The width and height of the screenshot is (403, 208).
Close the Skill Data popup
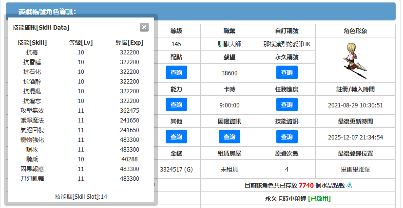tap(144, 27)
